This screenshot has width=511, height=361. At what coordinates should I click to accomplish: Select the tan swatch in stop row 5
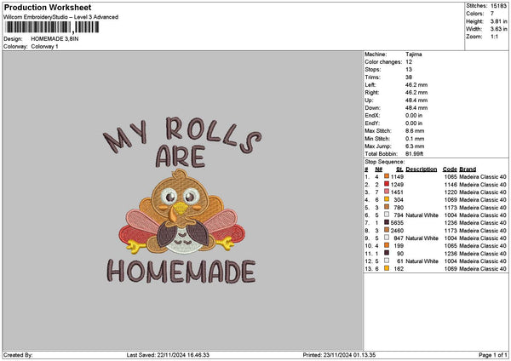[x=387, y=207]
